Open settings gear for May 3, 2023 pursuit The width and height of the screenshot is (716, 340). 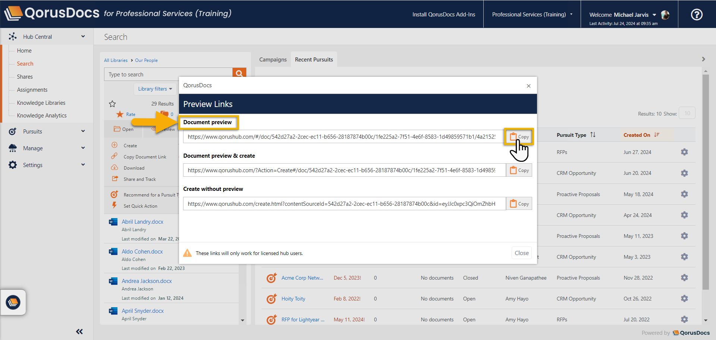(684, 257)
